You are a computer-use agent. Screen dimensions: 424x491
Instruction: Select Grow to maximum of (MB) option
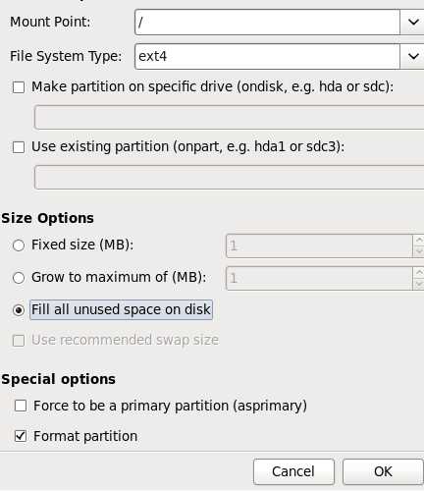click(x=19, y=278)
